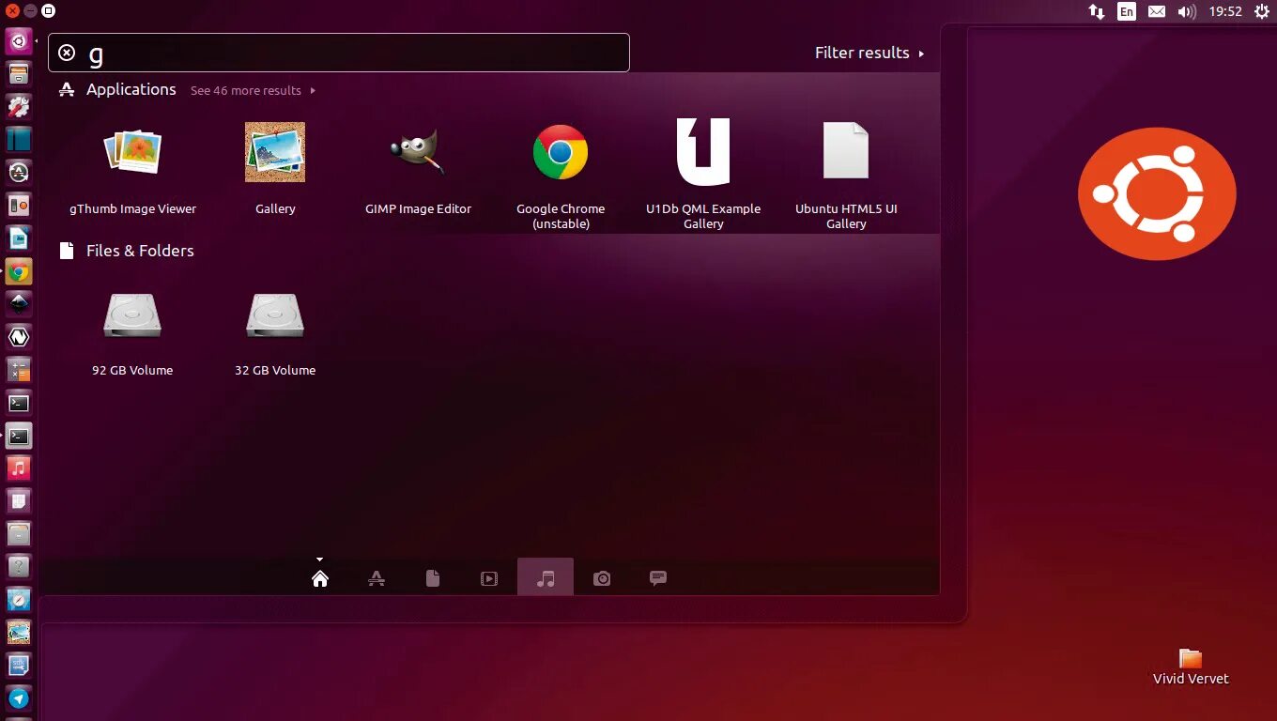
Task: Expand the Filter results panel
Action: (x=869, y=53)
